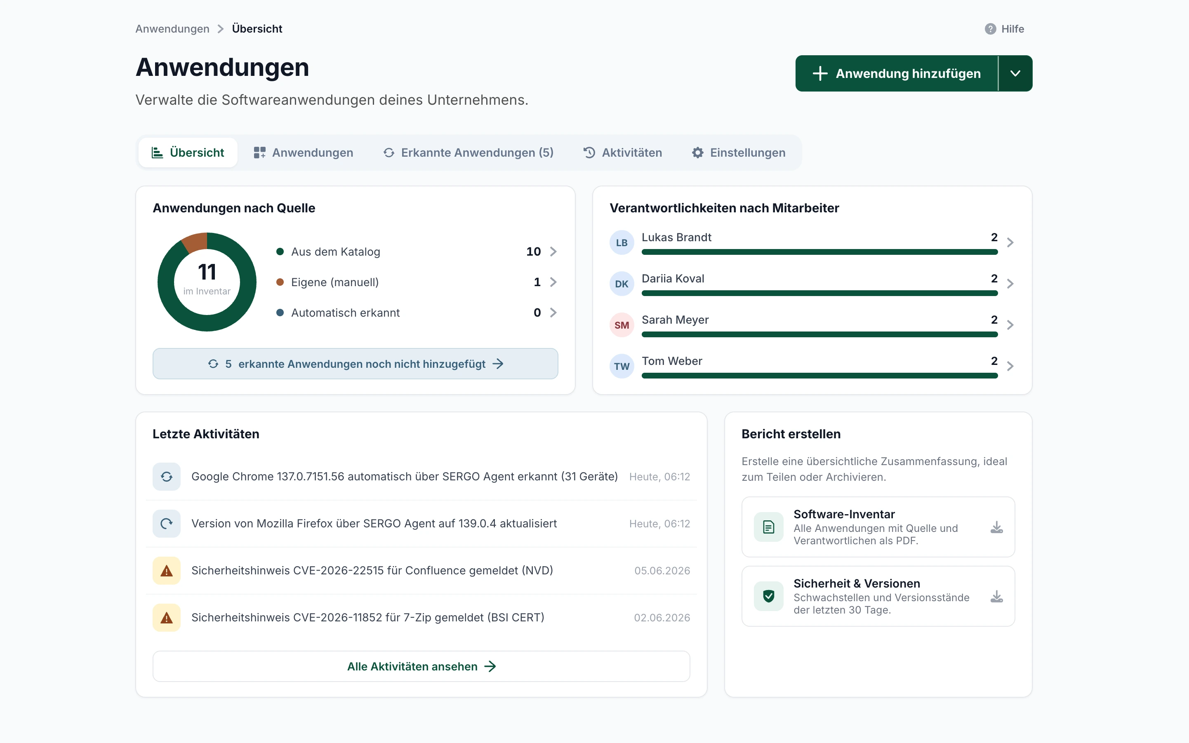Click Alle Aktivitäten ansehen button
The image size is (1189, 743).
421,666
